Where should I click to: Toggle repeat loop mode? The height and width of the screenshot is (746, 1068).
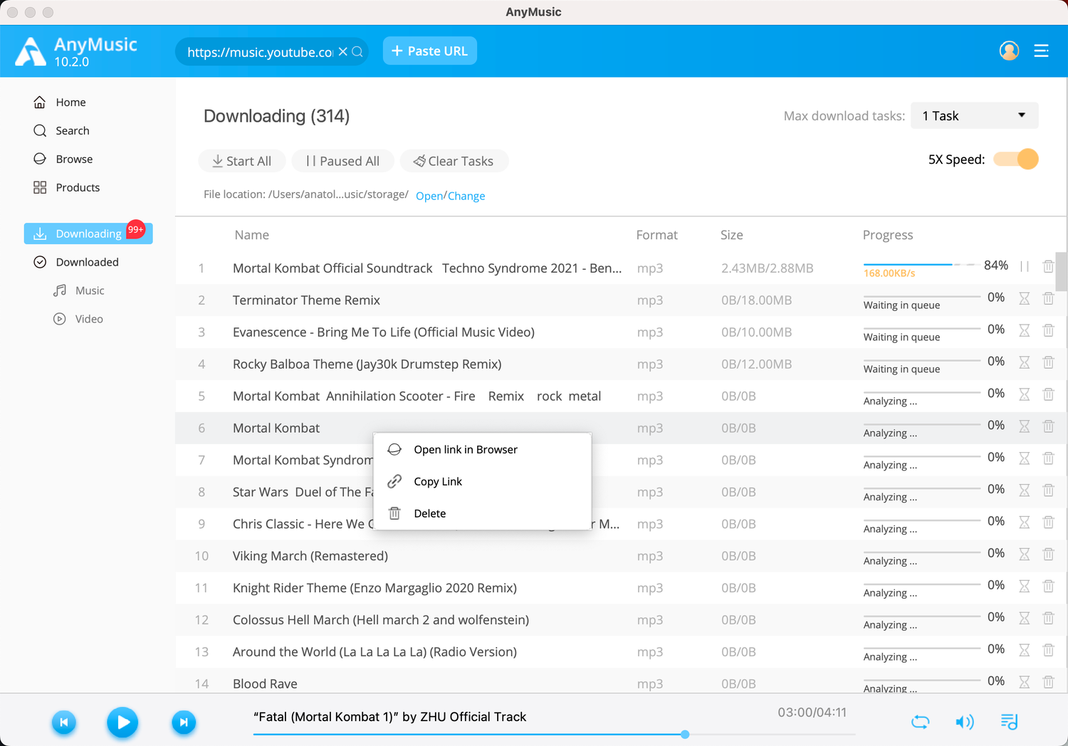(921, 722)
